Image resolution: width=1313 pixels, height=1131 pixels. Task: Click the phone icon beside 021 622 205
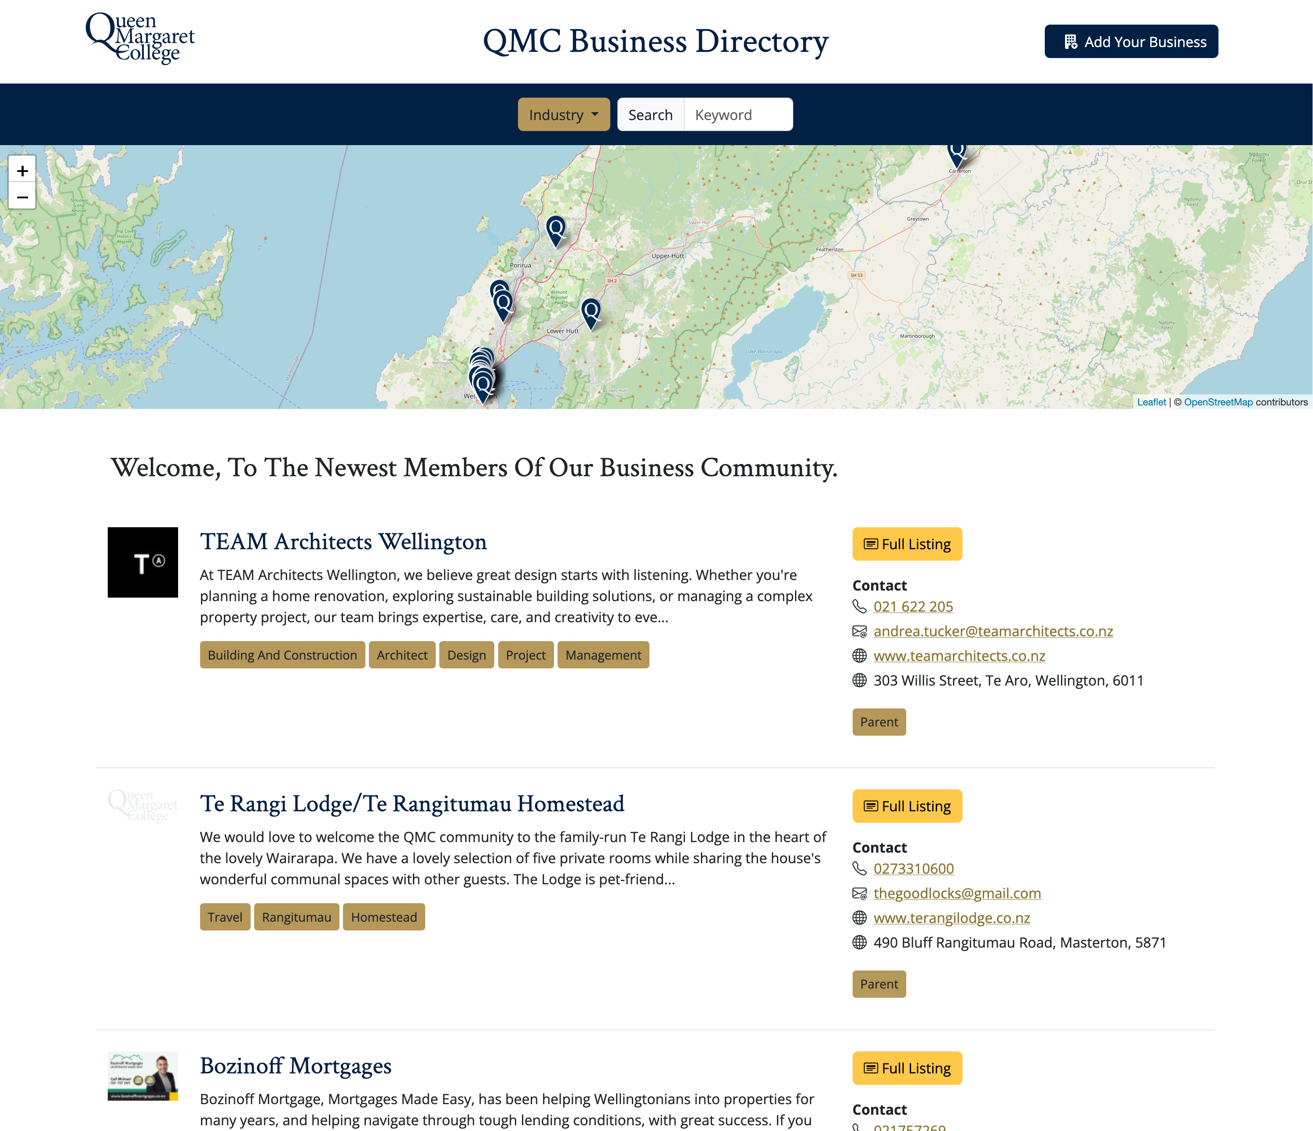point(859,606)
